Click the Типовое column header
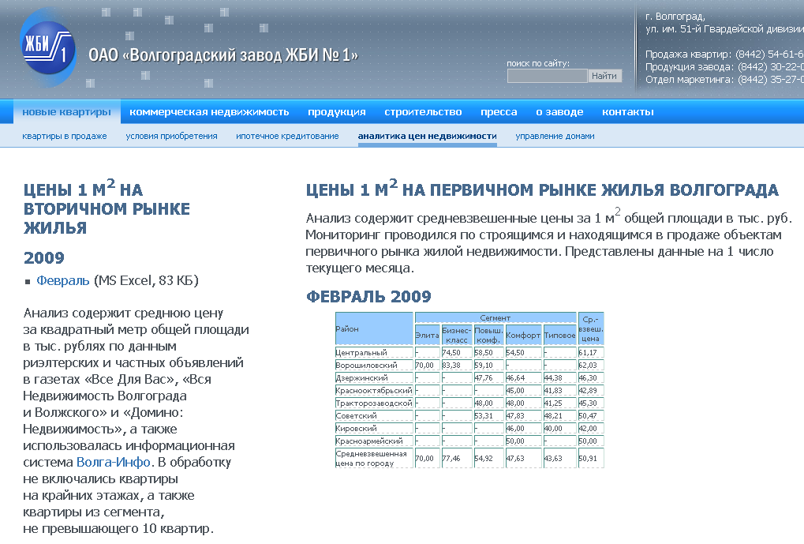Viewport: 804px width, 544px height. [560, 335]
